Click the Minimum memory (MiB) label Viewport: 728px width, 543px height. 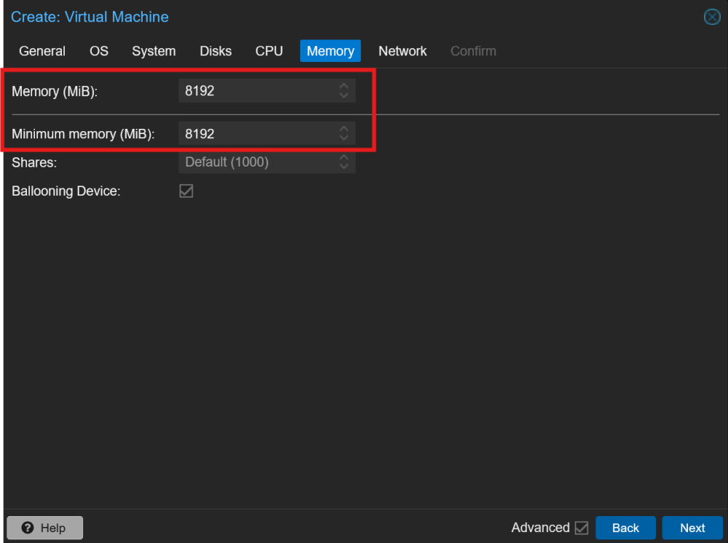[83, 134]
